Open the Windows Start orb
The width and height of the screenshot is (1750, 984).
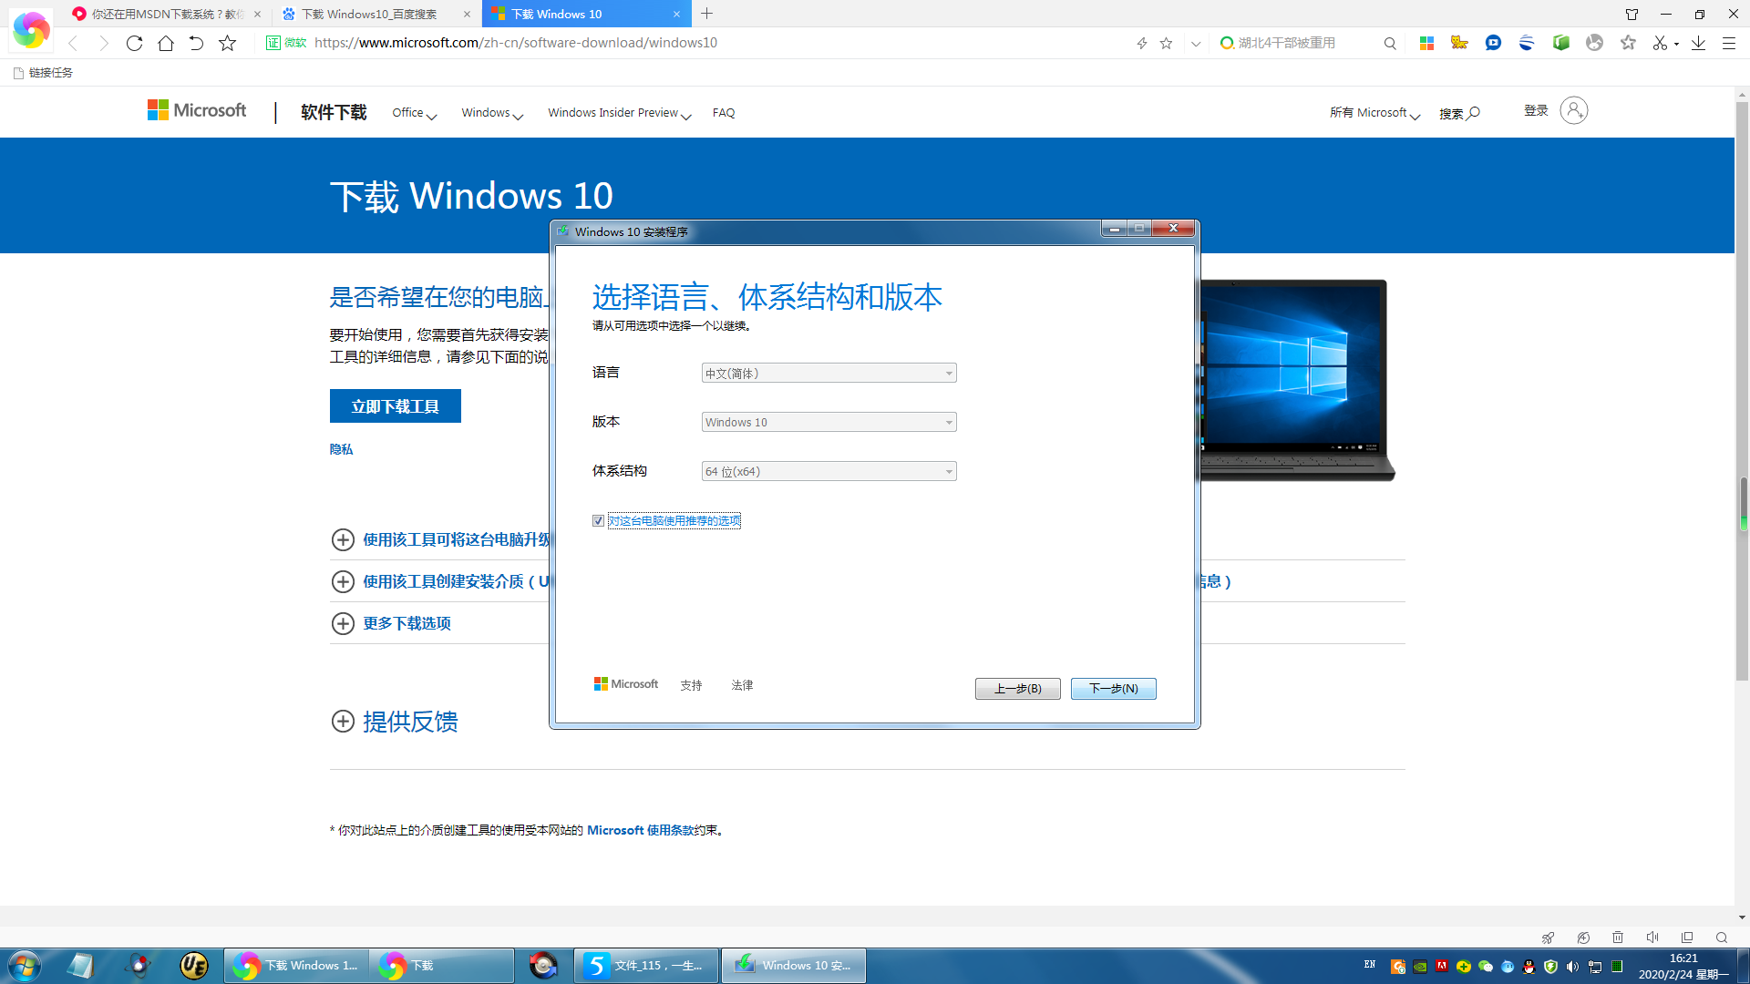pos(25,966)
